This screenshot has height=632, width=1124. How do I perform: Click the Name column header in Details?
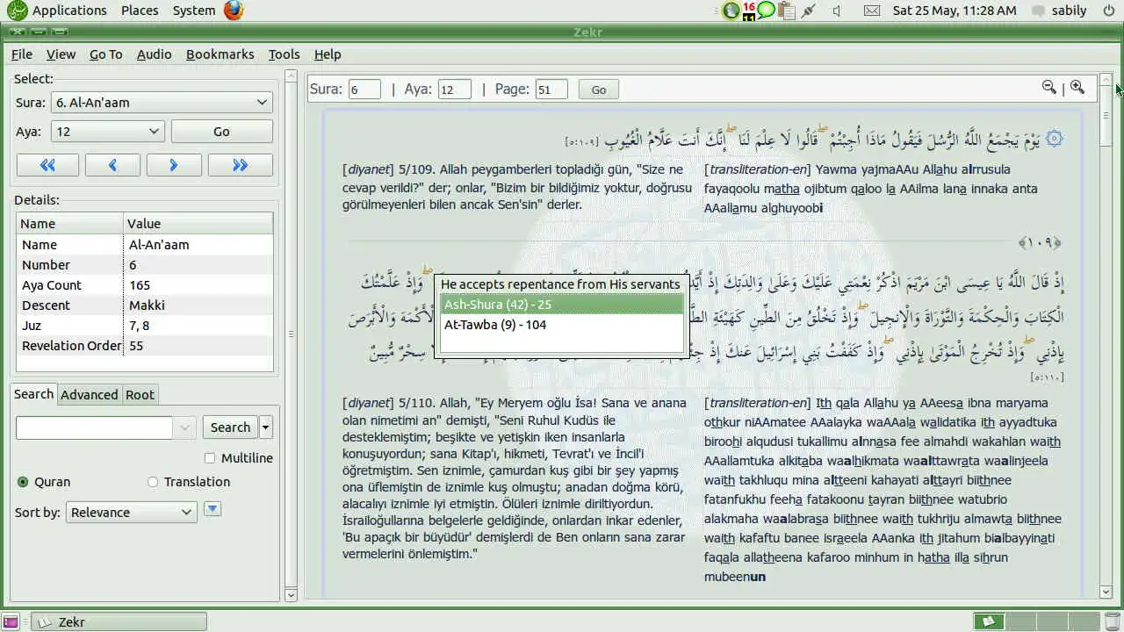click(69, 224)
